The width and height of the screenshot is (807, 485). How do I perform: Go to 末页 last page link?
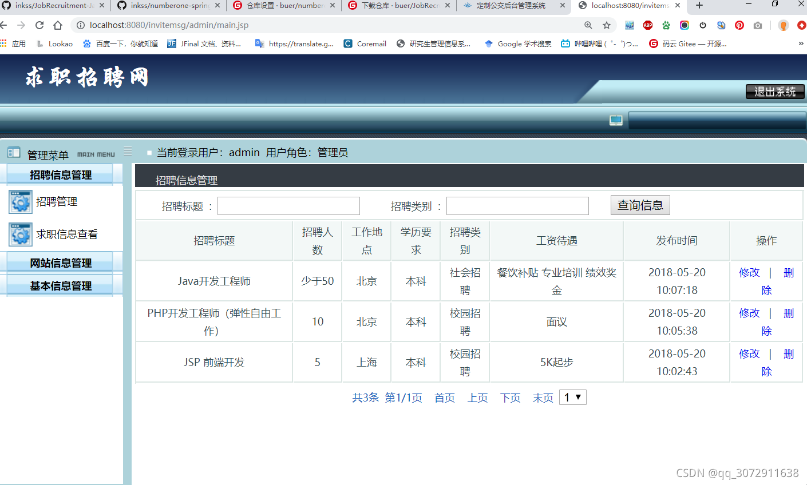(x=543, y=397)
